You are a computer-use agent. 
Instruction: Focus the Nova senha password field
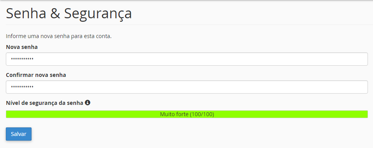pos(187,59)
